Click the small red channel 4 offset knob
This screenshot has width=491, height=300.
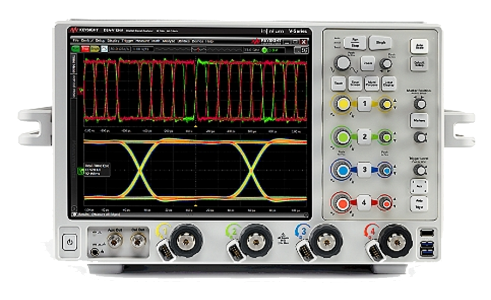(x=386, y=204)
